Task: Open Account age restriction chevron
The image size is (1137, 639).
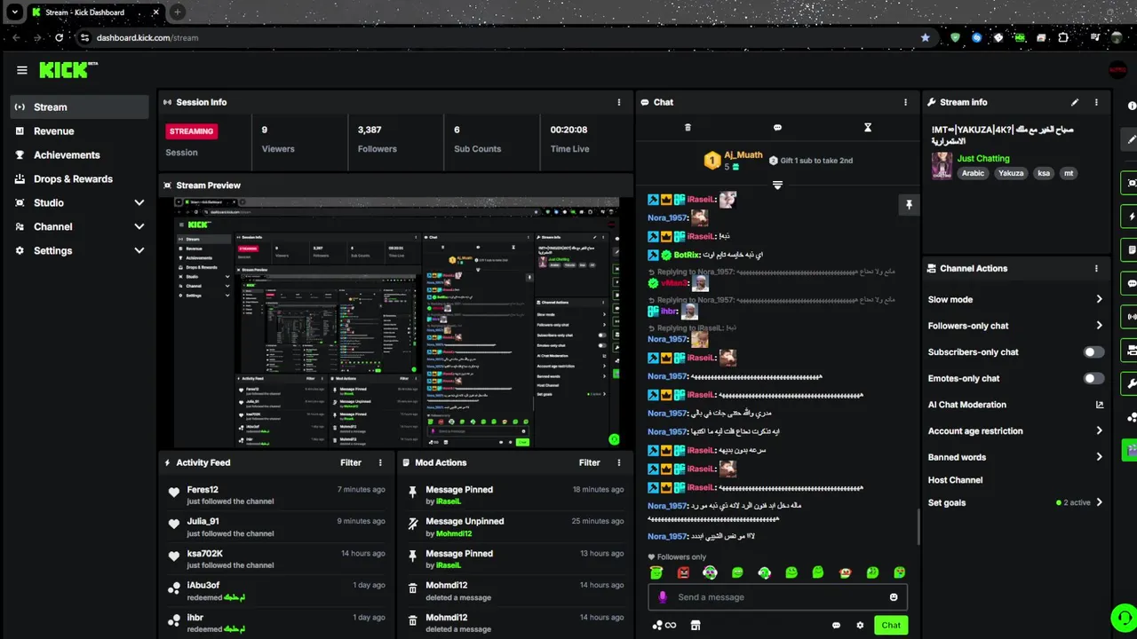Action: [1099, 430]
